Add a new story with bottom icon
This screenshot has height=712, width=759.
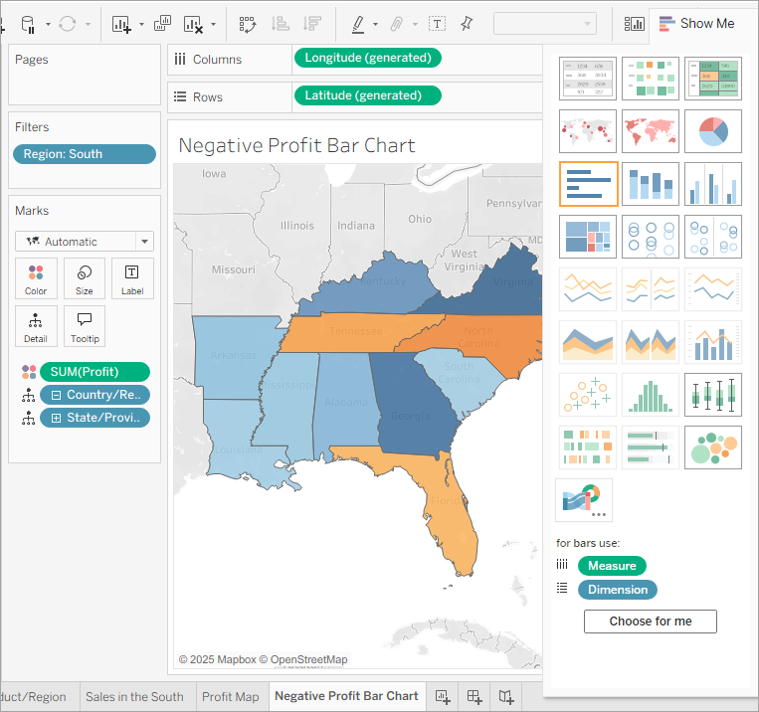click(506, 696)
